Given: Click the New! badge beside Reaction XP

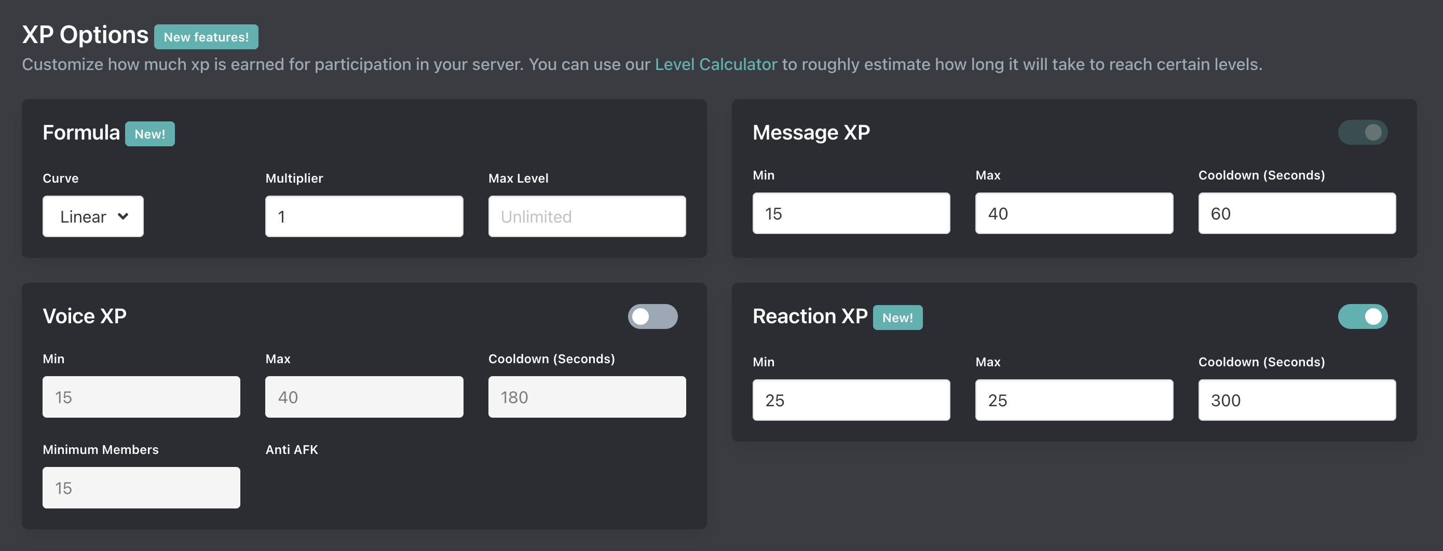Looking at the screenshot, I should [x=897, y=318].
